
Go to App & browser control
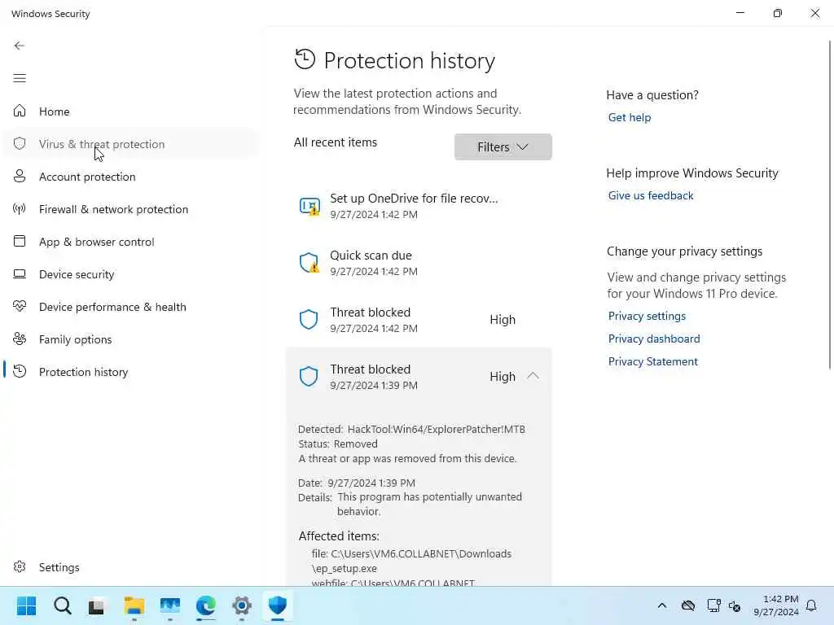(x=96, y=242)
